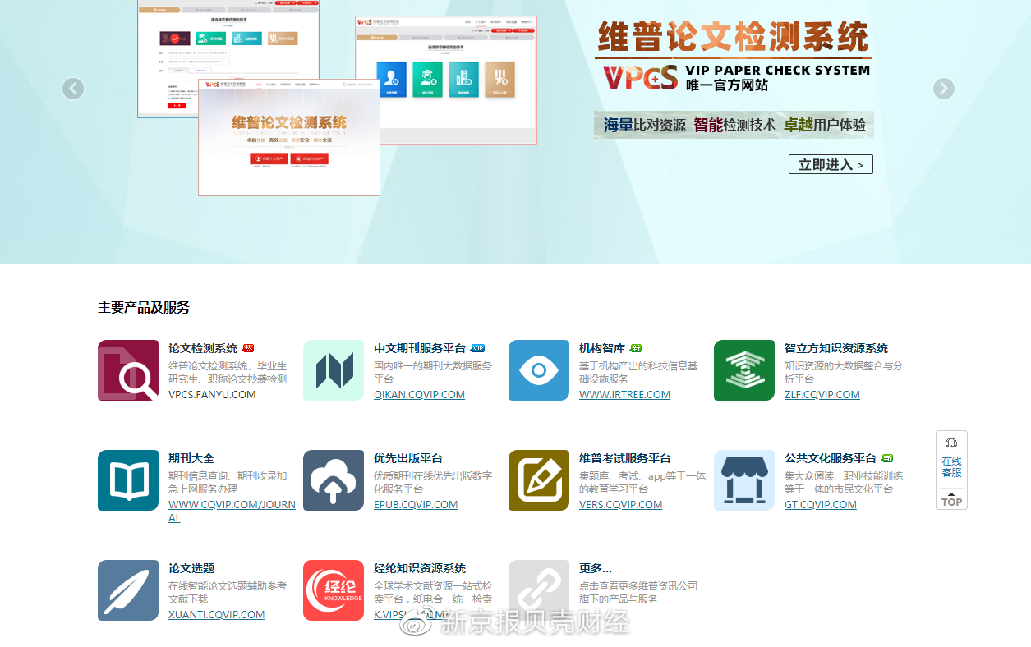The image size is (1031, 647).
Task: Visit the GT.CQVIP.COM link
Action: coord(821,505)
